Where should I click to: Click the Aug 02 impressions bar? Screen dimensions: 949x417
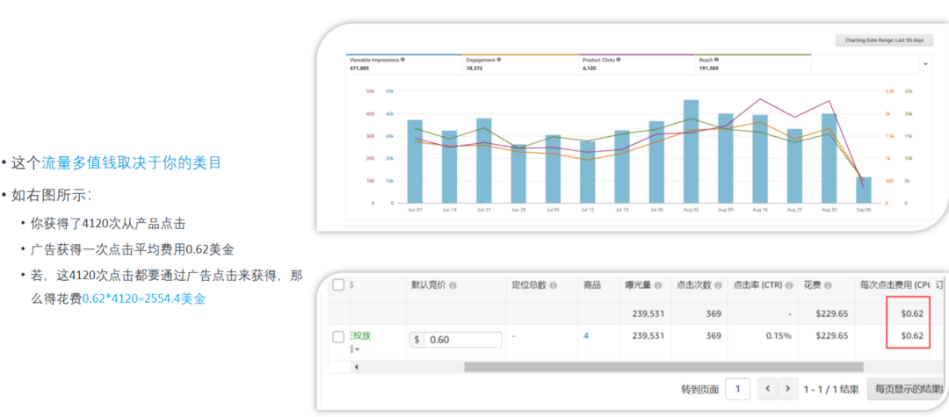(x=692, y=151)
